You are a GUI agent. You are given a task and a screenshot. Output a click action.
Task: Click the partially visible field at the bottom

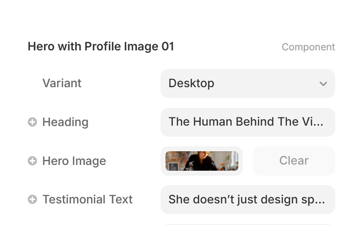(247, 223)
